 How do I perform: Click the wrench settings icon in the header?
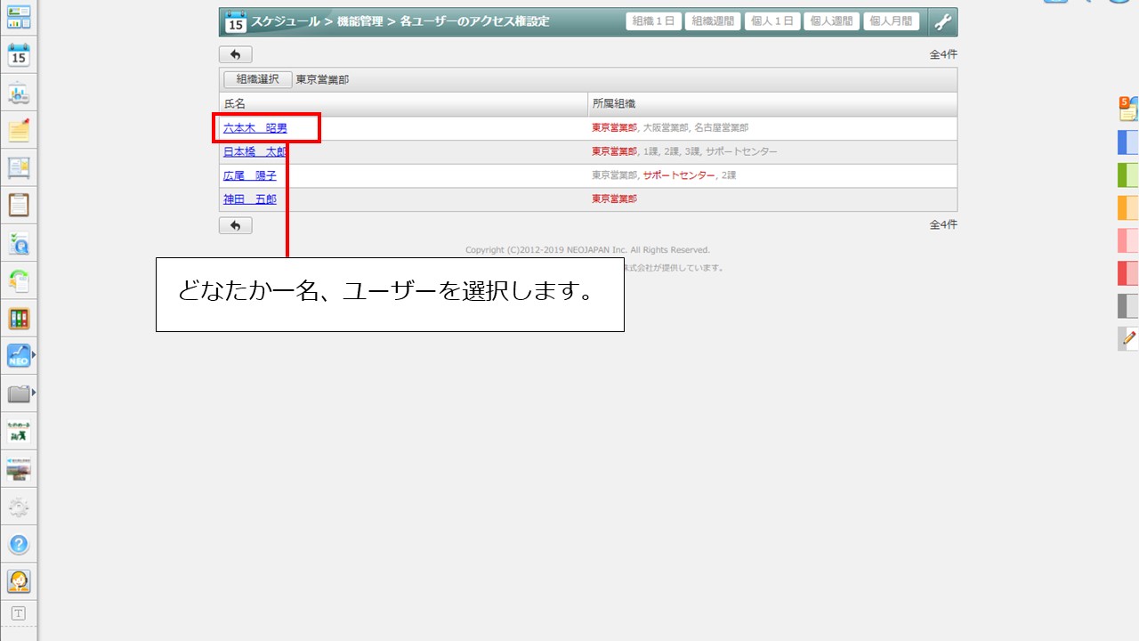tap(942, 21)
